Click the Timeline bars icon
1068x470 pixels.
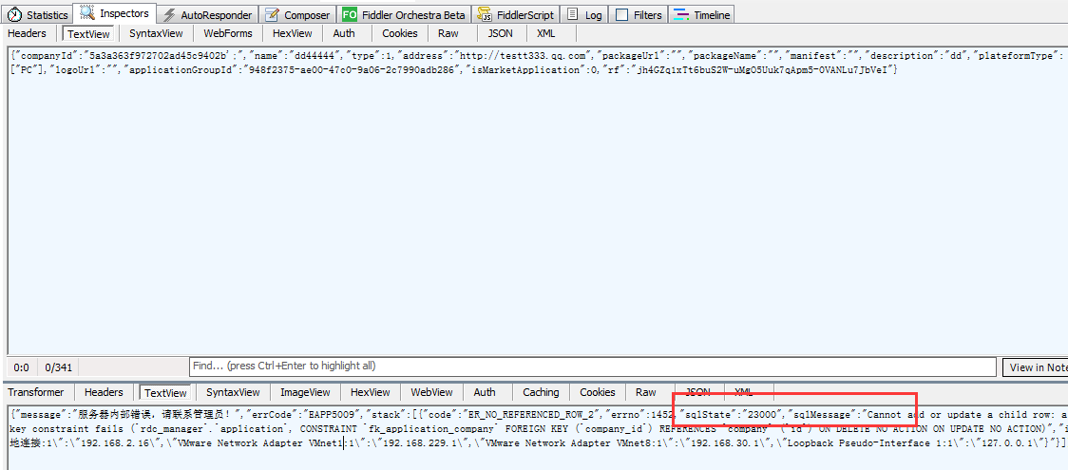680,14
